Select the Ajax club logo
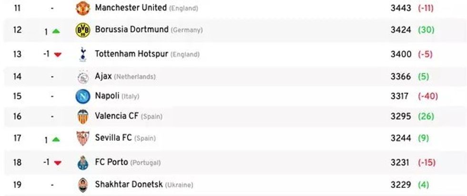This screenshot has width=467, height=196. coord(82,77)
